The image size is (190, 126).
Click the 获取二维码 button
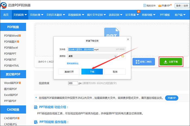click(x=144, y=62)
